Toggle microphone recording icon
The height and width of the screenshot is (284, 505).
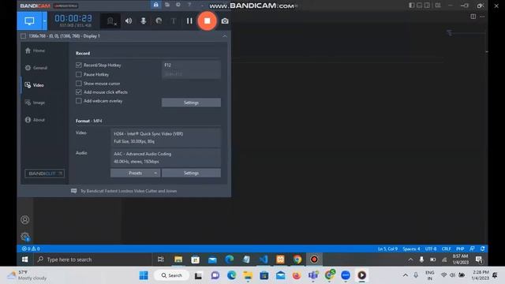144,21
